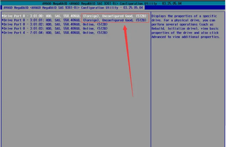Click the drive properties help description text

pos(185,26)
